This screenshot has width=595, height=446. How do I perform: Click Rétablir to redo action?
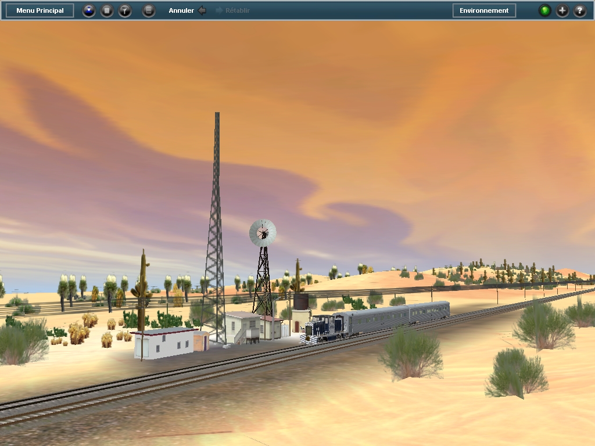click(232, 10)
